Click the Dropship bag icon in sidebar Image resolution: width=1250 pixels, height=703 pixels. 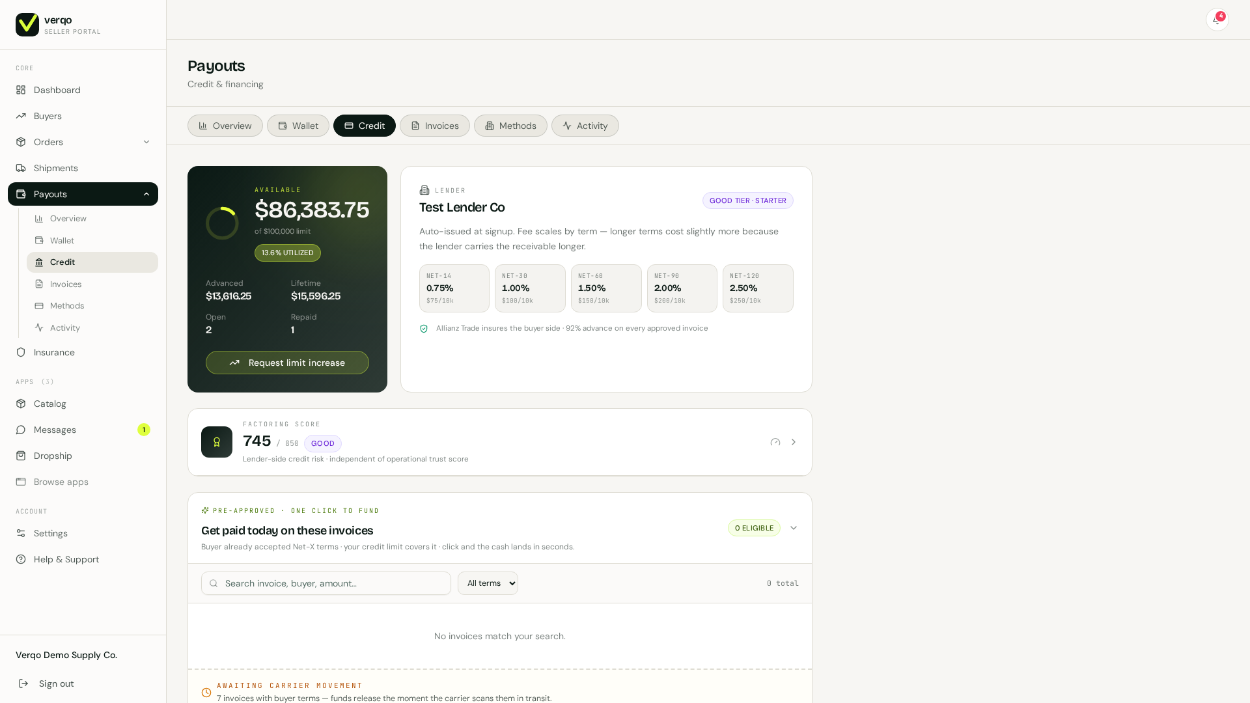(21, 456)
